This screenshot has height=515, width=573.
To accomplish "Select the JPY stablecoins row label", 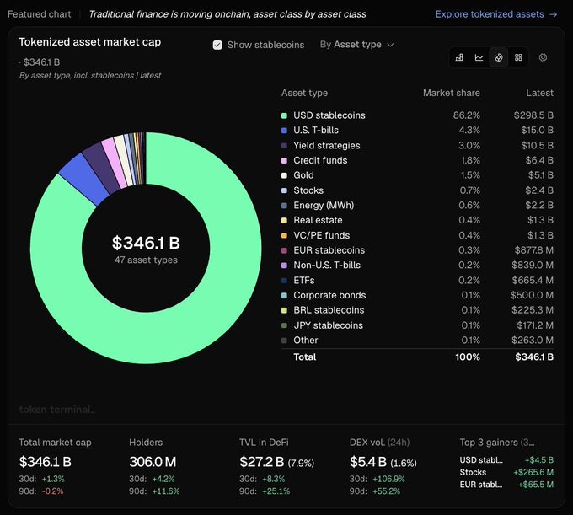I will click(328, 325).
